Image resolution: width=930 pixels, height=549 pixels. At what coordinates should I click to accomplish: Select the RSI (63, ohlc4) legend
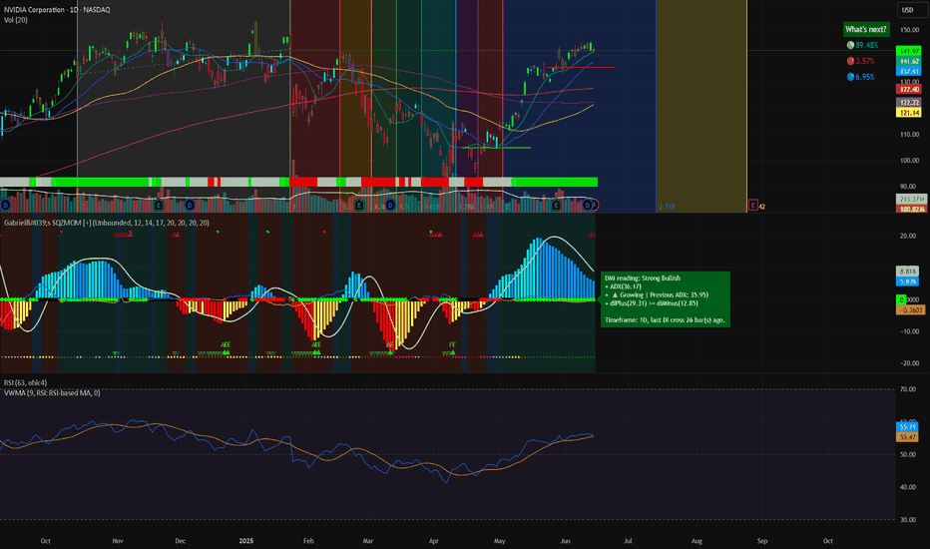pyautogui.click(x=25, y=383)
